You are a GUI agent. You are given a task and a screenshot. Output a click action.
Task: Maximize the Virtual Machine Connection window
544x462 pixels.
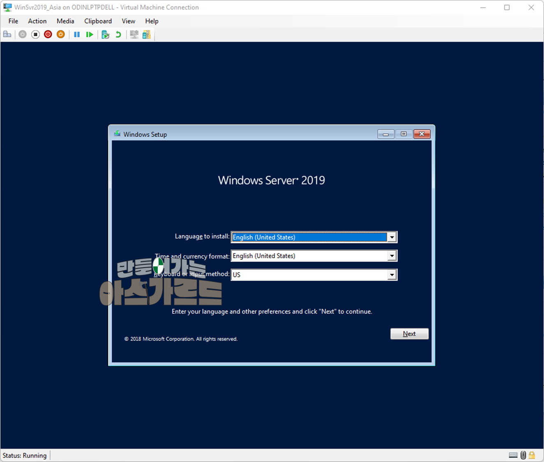click(x=507, y=7)
